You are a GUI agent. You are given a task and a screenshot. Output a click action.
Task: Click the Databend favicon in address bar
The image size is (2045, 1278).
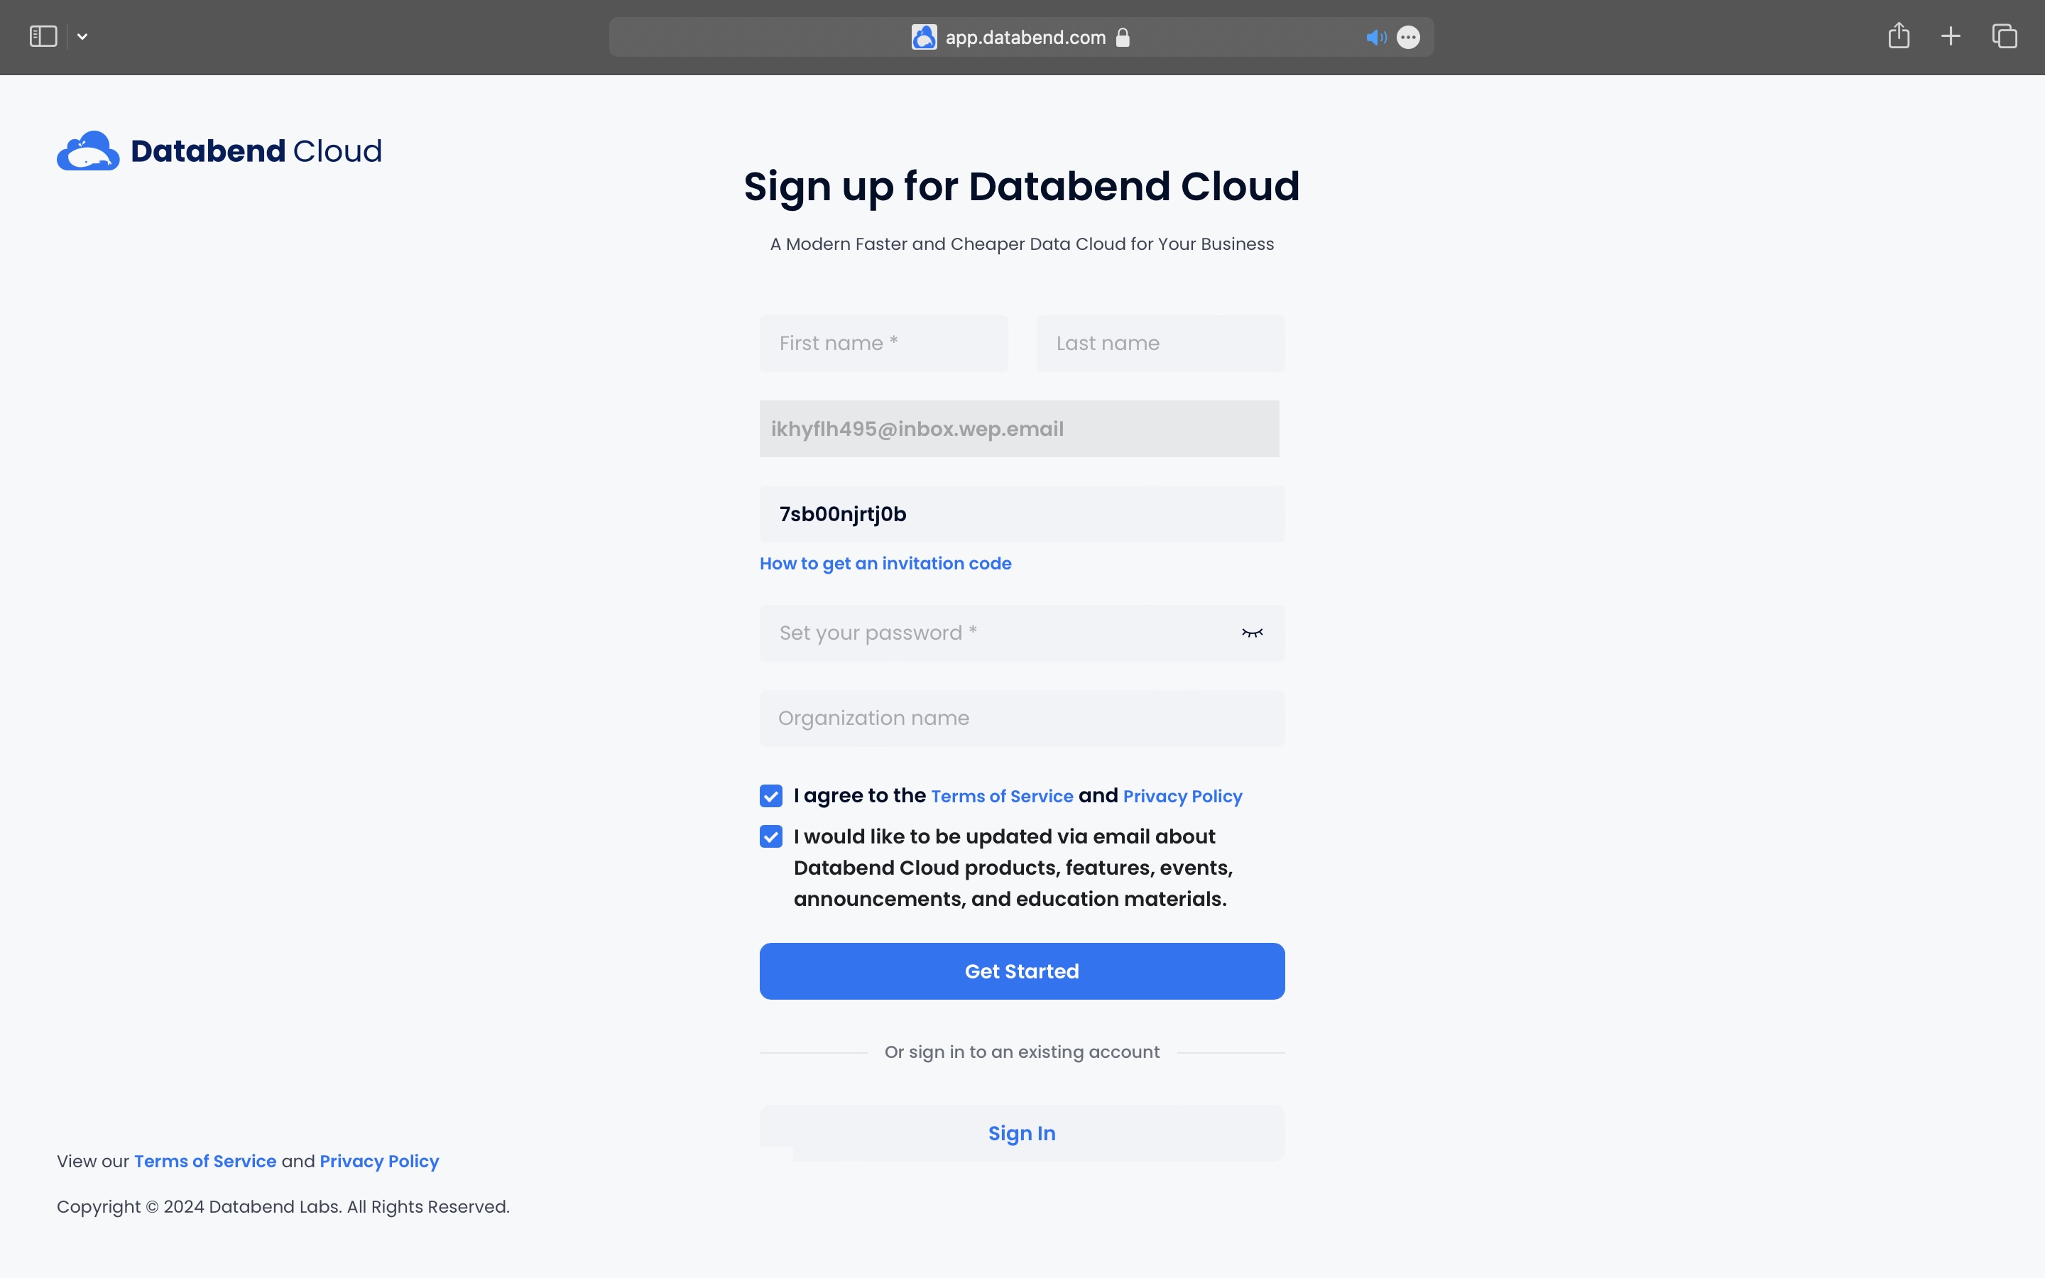(x=924, y=37)
